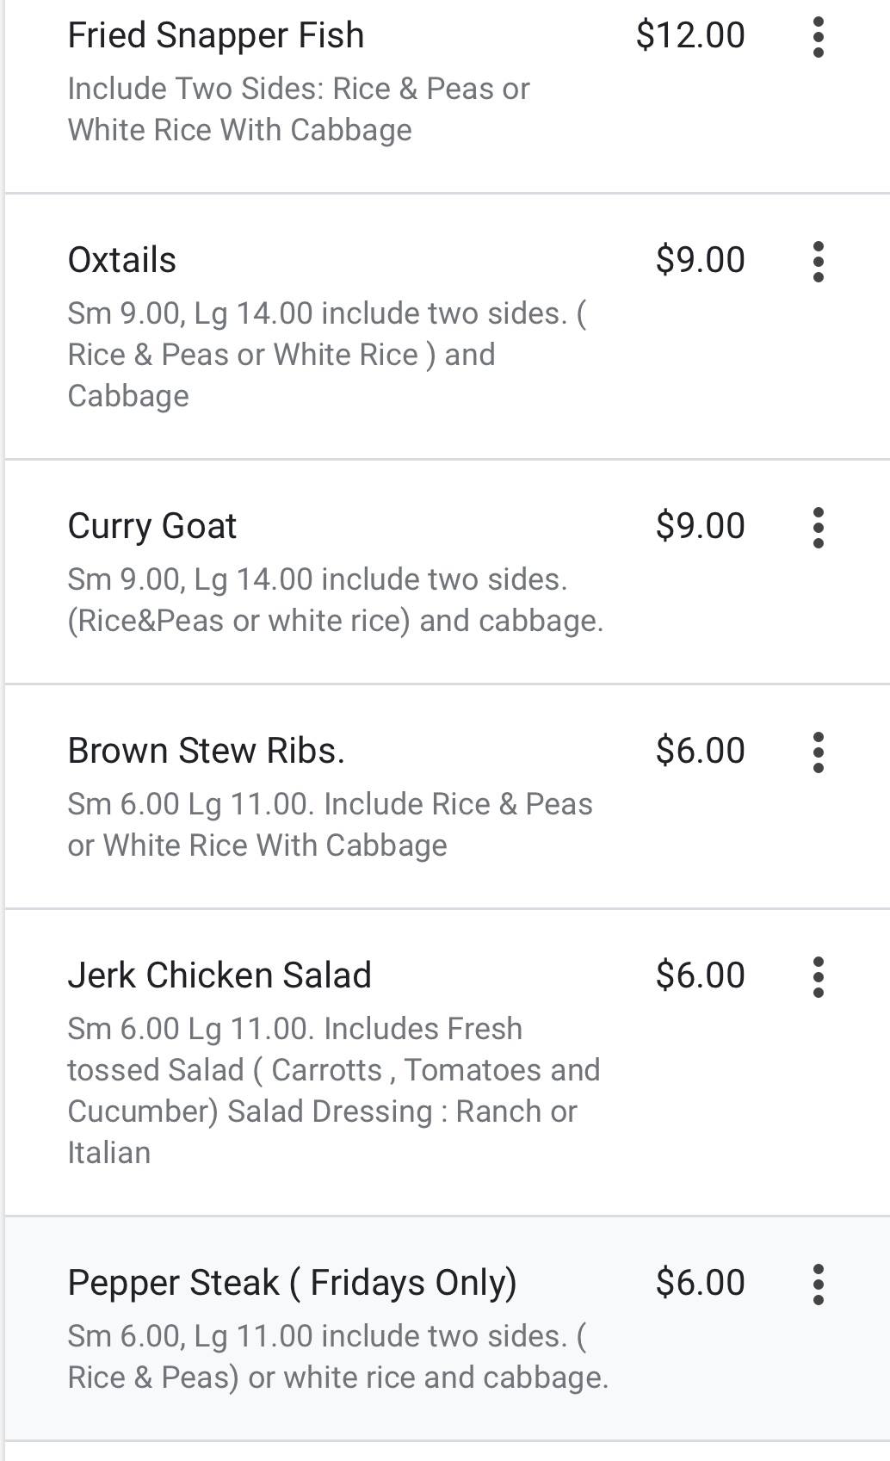Open the overflow menu for Pepper Steak
The image size is (890, 1461).
click(x=818, y=1285)
